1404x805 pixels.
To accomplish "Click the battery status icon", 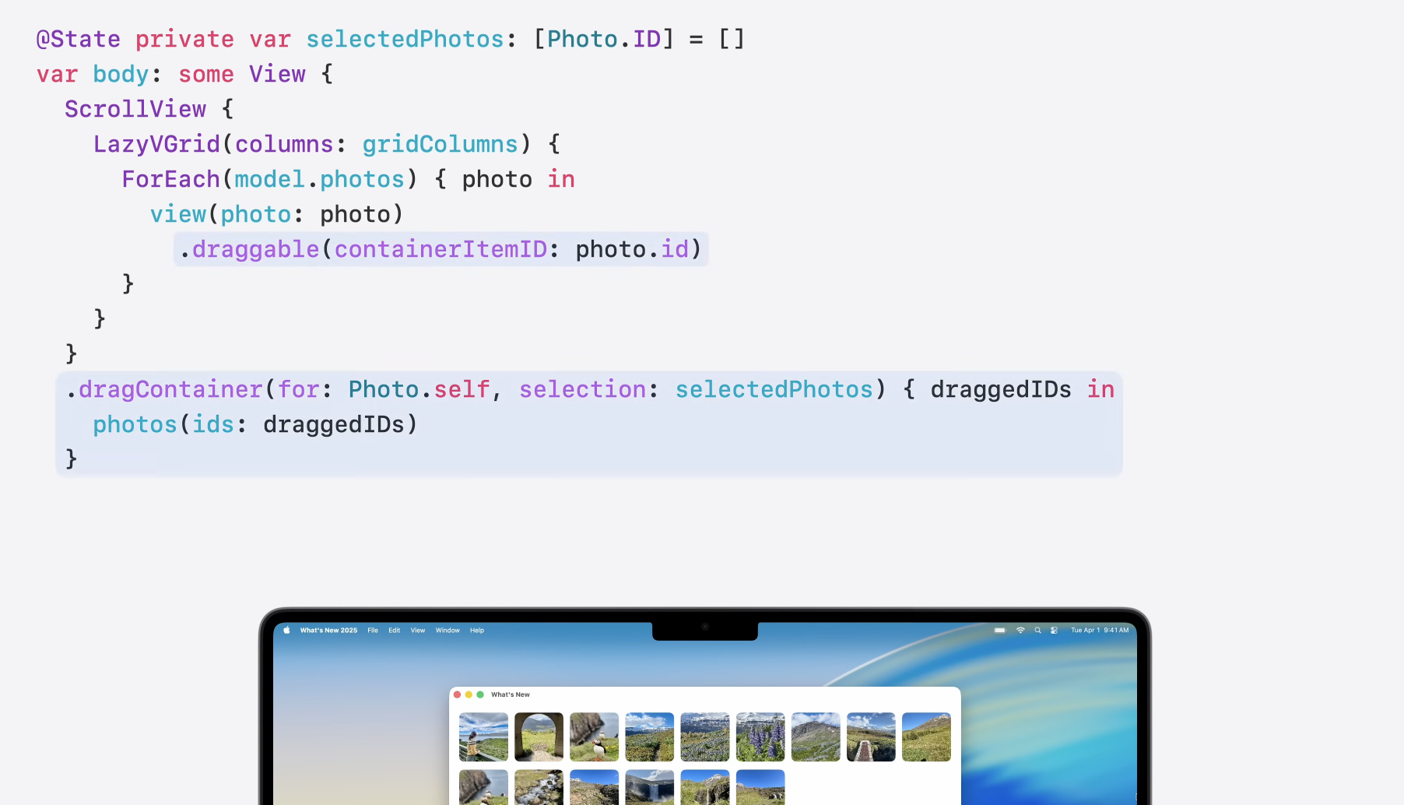I will point(1000,631).
